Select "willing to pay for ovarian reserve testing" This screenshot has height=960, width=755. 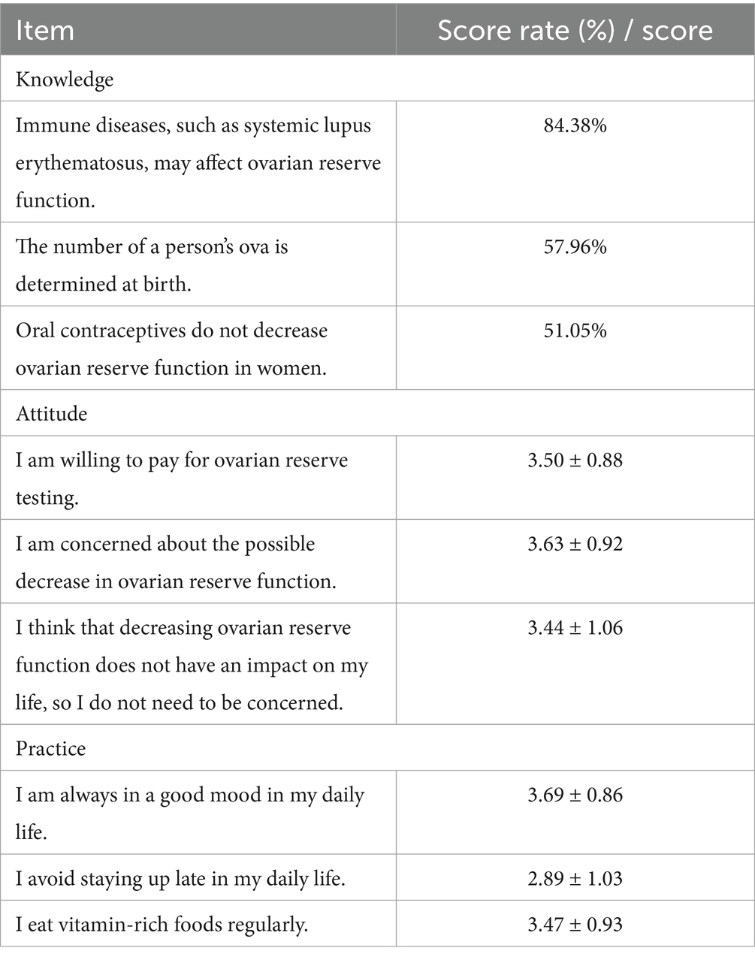[x=181, y=478]
